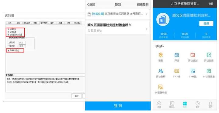Click the scrollbar on the 签到 list

point(150,55)
